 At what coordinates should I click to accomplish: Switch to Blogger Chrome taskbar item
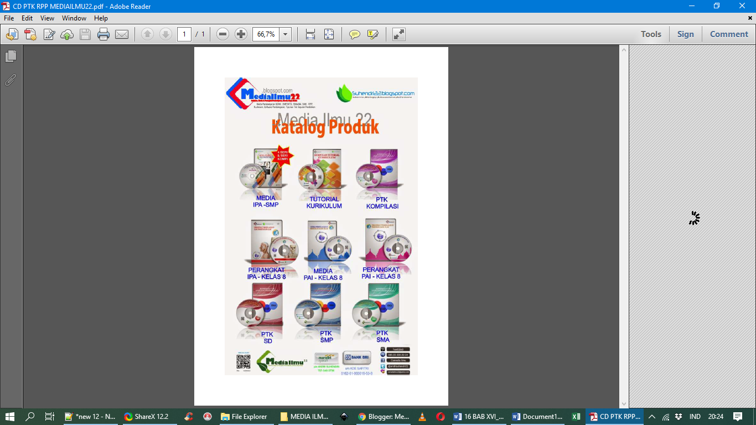point(384,417)
